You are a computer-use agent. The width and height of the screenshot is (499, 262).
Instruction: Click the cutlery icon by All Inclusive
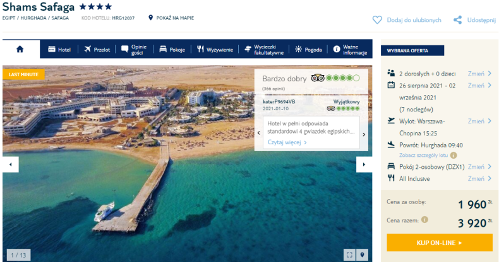tap(391, 178)
